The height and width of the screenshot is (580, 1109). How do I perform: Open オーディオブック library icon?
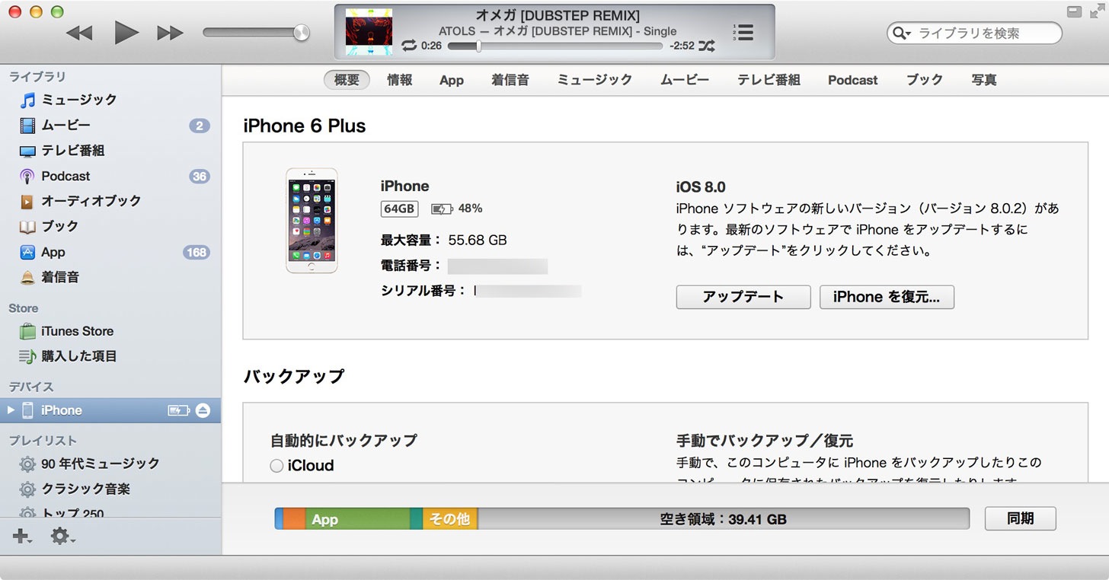pos(27,201)
